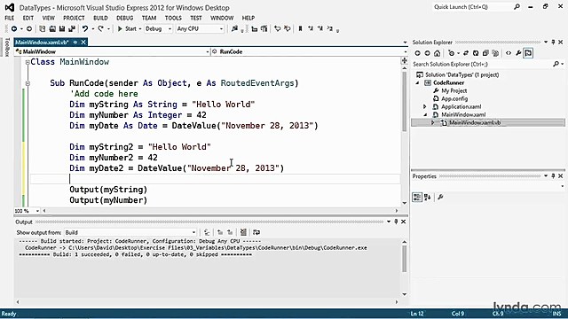Open the Toolbox side tab

click(x=7, y=47)
